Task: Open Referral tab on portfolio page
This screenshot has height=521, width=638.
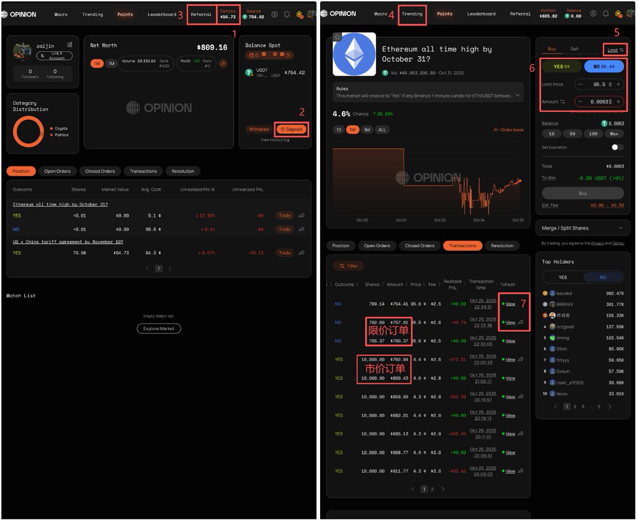Action: (201, 14)
